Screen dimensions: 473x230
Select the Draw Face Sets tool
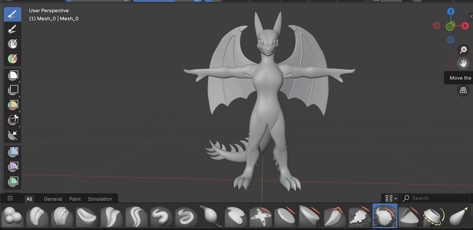(x=13, y=59)
